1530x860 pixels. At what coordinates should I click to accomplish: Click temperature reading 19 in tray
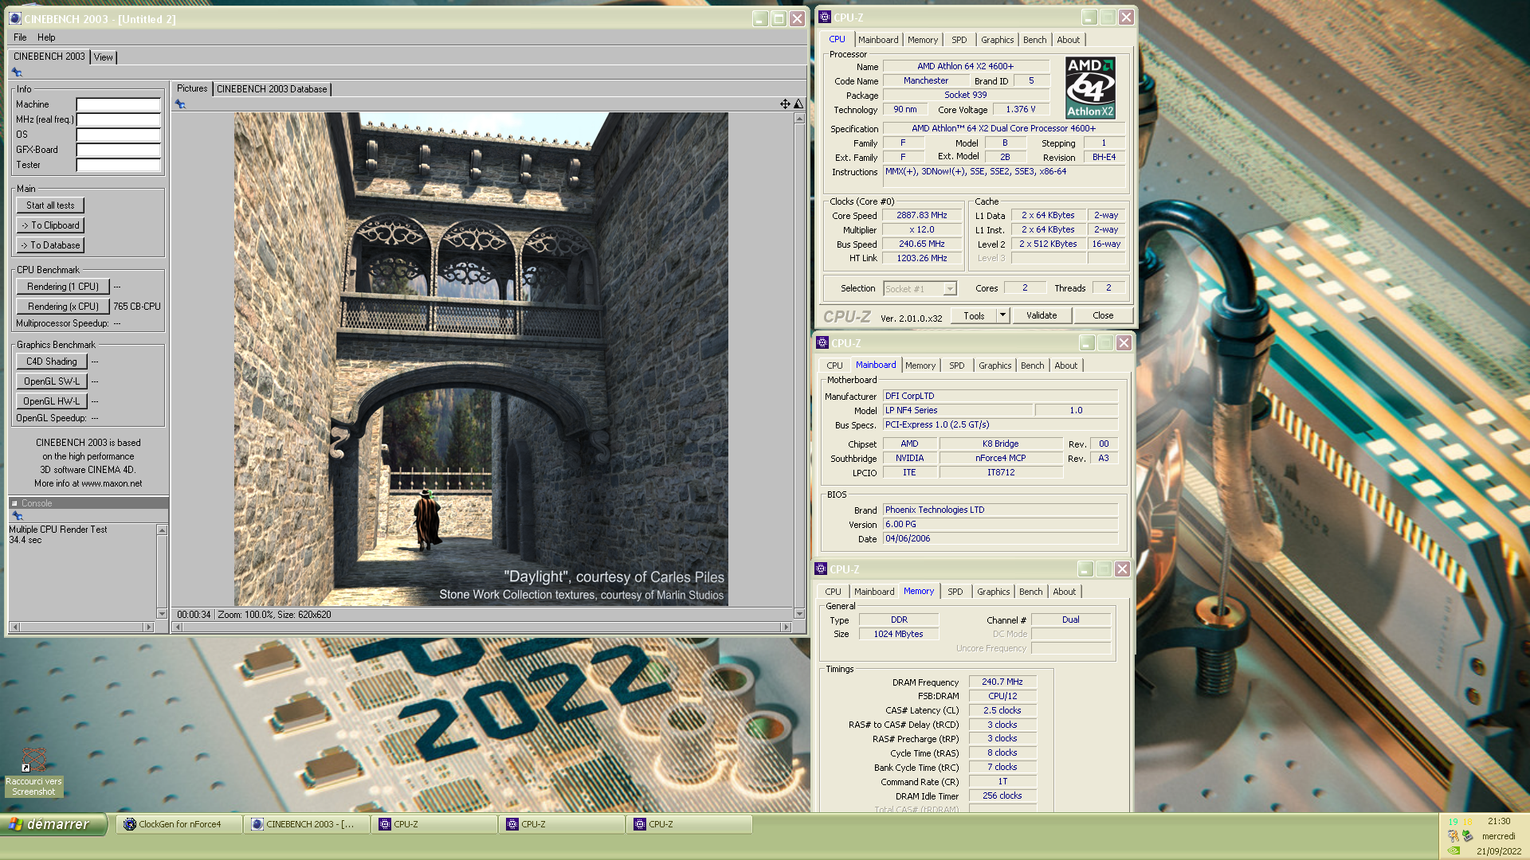point(1453,821)
